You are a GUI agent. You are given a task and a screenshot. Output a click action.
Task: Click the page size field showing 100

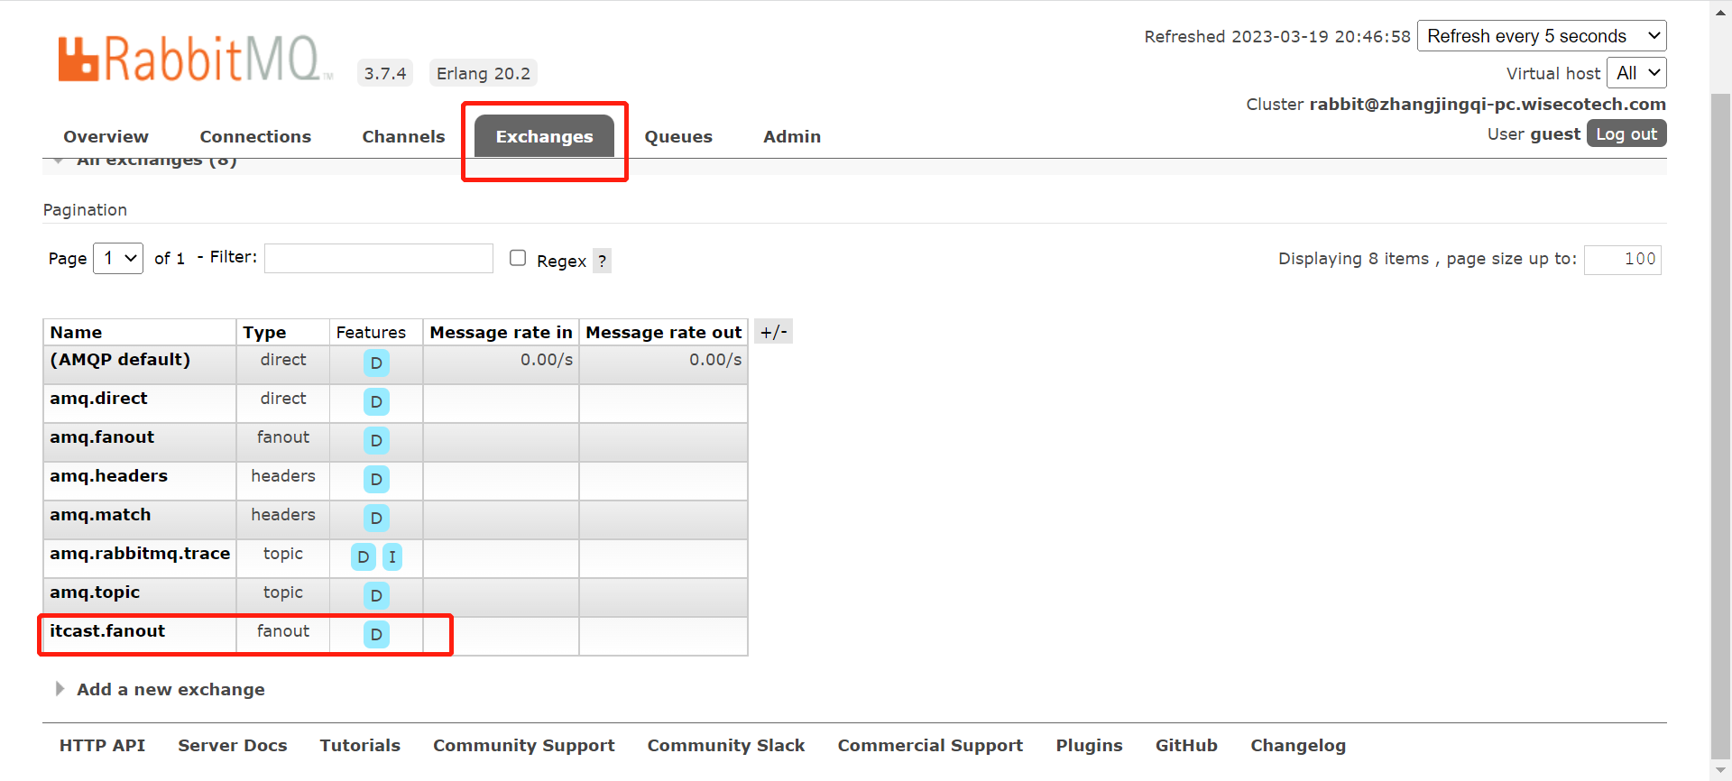click(x=1622, y=259)
